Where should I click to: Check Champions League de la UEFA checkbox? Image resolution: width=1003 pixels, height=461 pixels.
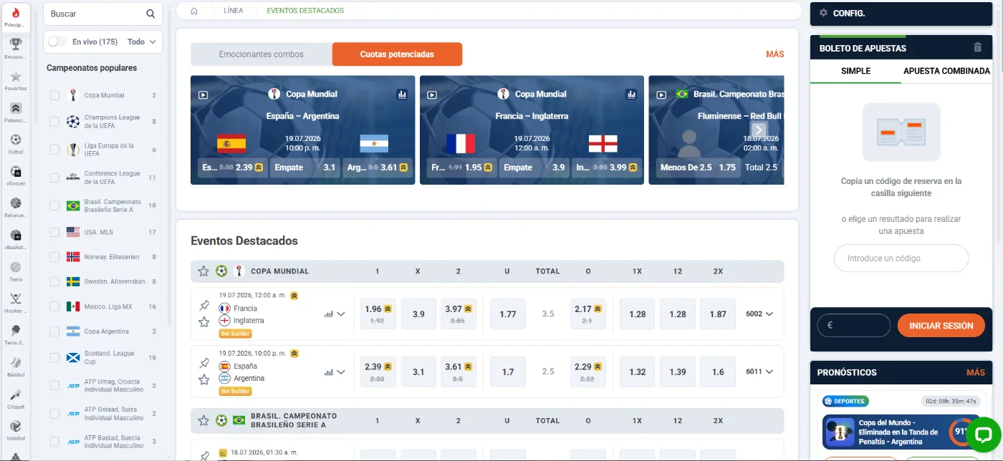click(x=54, y=122)
